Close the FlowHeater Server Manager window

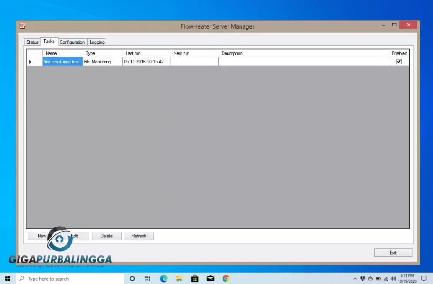point(408,25)
